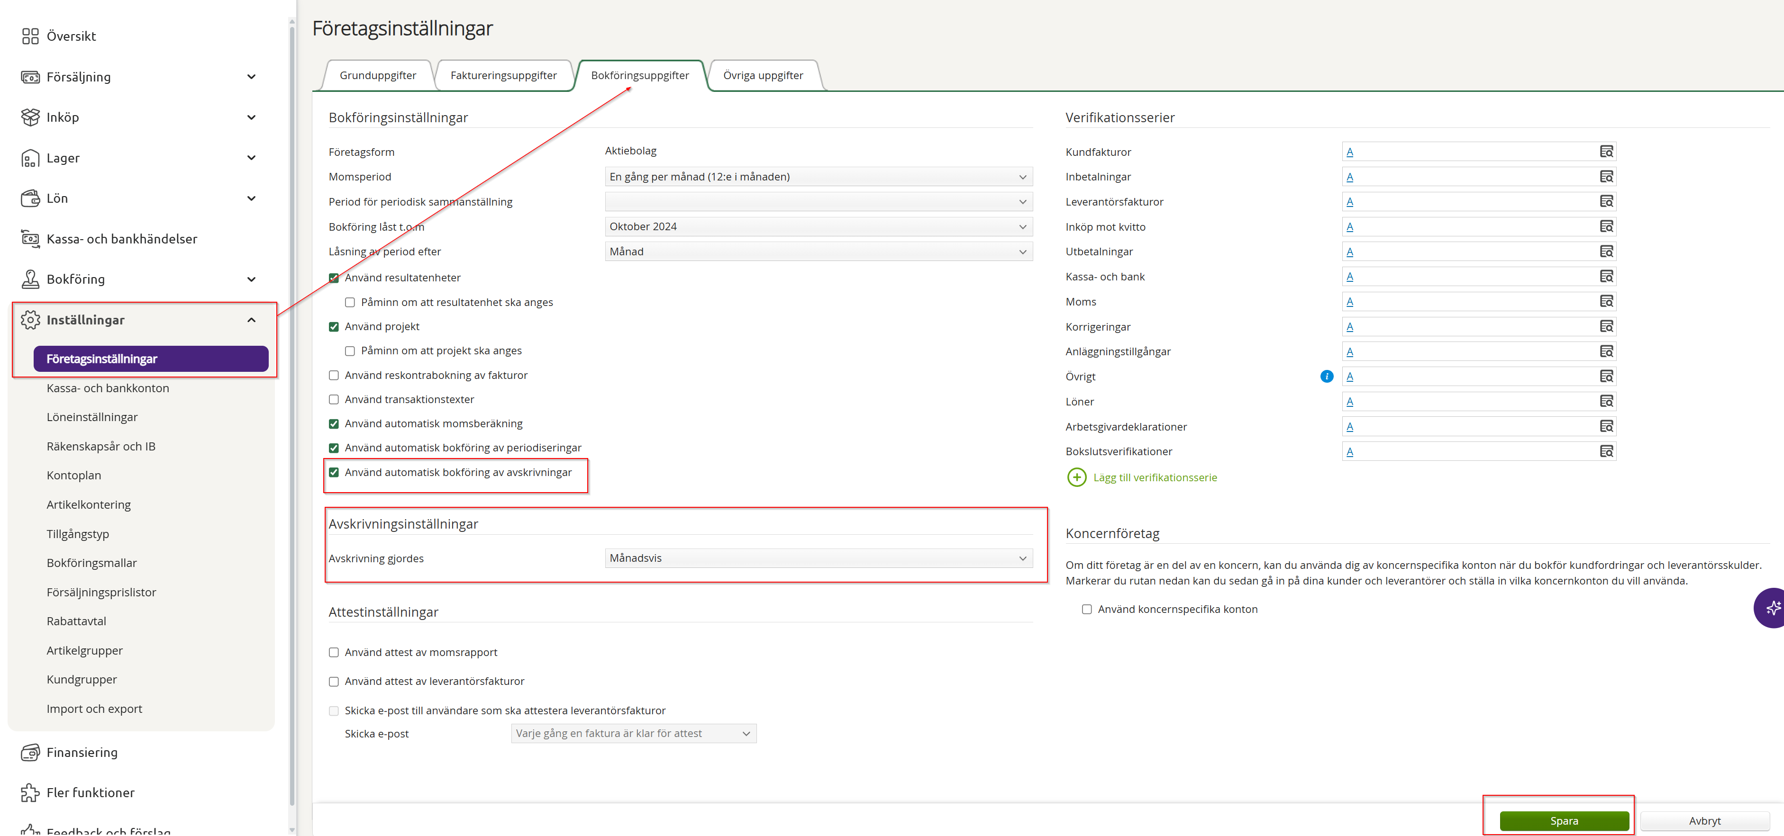Screen dimensions: 1784x836
Task: Click the Fler funktioner puzzle icon
Action: coord(30,792)
